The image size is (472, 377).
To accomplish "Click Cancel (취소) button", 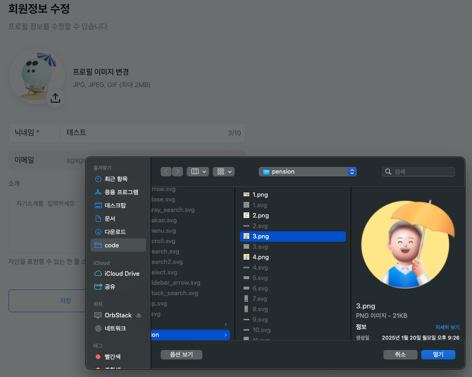I will point(400,354).
